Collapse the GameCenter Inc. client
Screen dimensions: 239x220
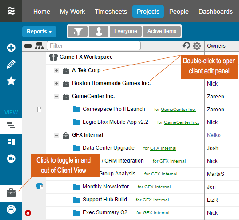(x=56, y=97)
